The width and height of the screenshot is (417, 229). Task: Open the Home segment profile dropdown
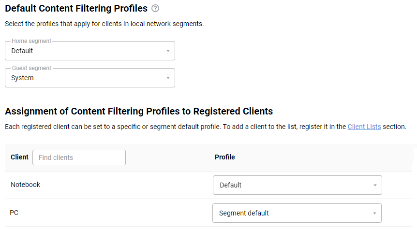pos(89,51)
